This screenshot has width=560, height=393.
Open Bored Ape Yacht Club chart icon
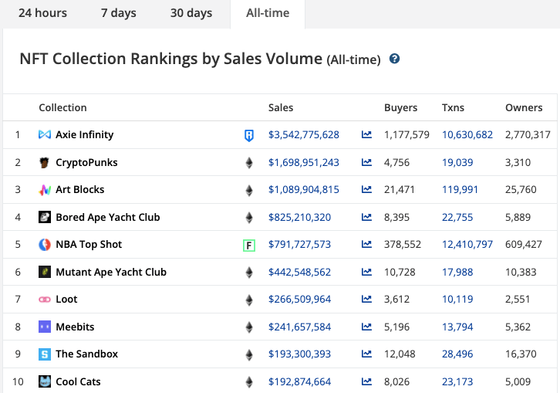tap(366, 217)
